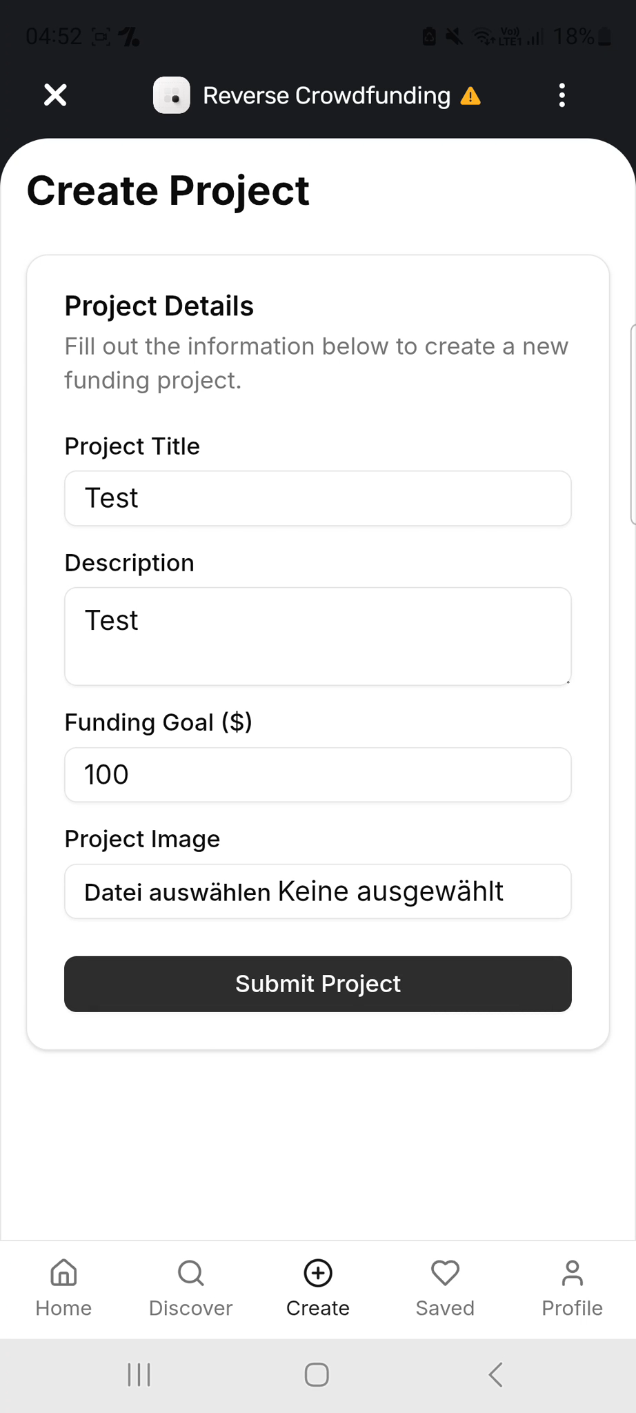Open the Profile person tab
Screen dimensions: 636x1413
pos(572,1289)
